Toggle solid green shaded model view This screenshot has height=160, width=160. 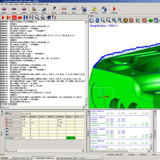pos(150,20)
